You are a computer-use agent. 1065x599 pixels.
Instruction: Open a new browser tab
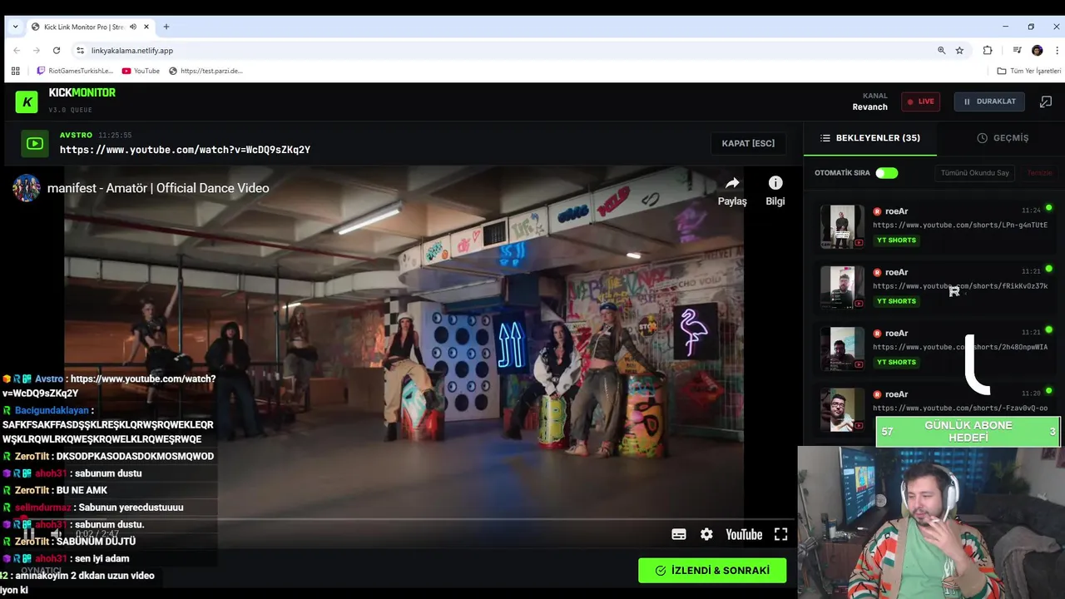click(x=166, y=27)
